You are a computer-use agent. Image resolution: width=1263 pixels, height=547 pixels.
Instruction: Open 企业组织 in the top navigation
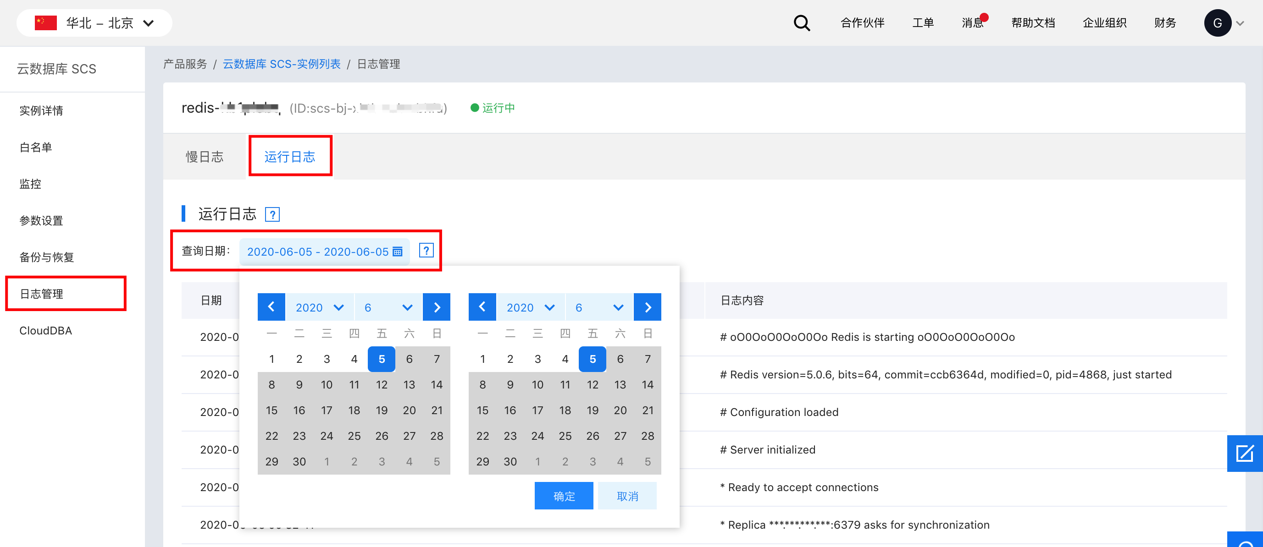point(1104,23)
